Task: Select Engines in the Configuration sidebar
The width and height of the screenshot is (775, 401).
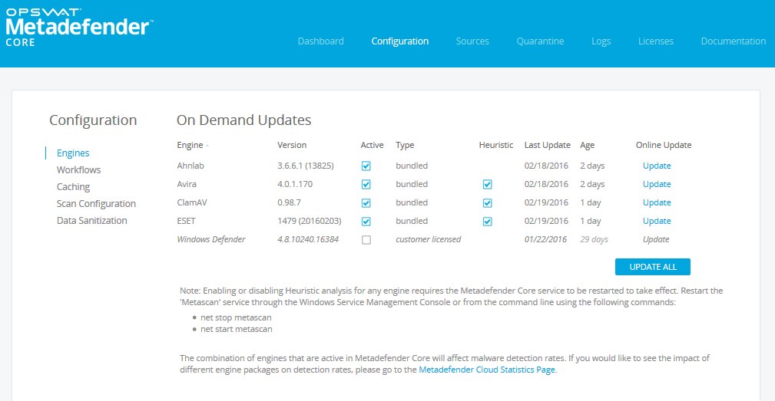Action: [73, 153]
